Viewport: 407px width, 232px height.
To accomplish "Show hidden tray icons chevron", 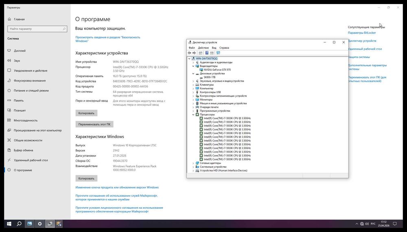I will pos(357,224).
